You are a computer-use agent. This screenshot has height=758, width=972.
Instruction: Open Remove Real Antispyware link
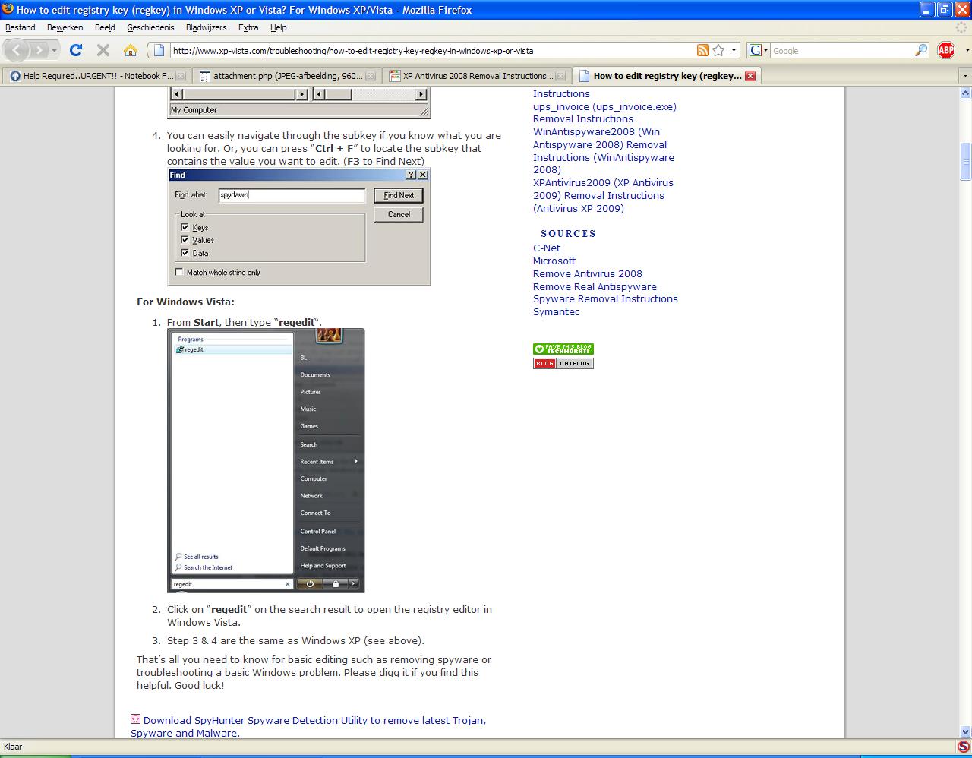[595, 287]
